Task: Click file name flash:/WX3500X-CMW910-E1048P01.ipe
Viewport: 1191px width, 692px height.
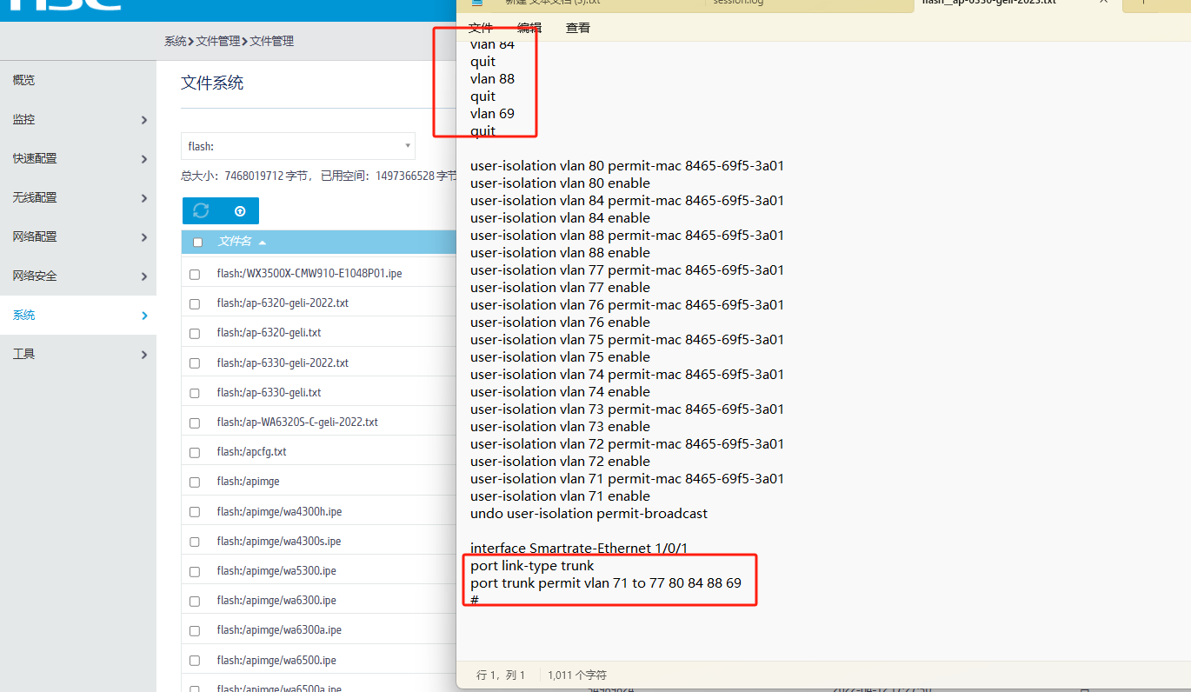Action: click(x=309, y=274)
